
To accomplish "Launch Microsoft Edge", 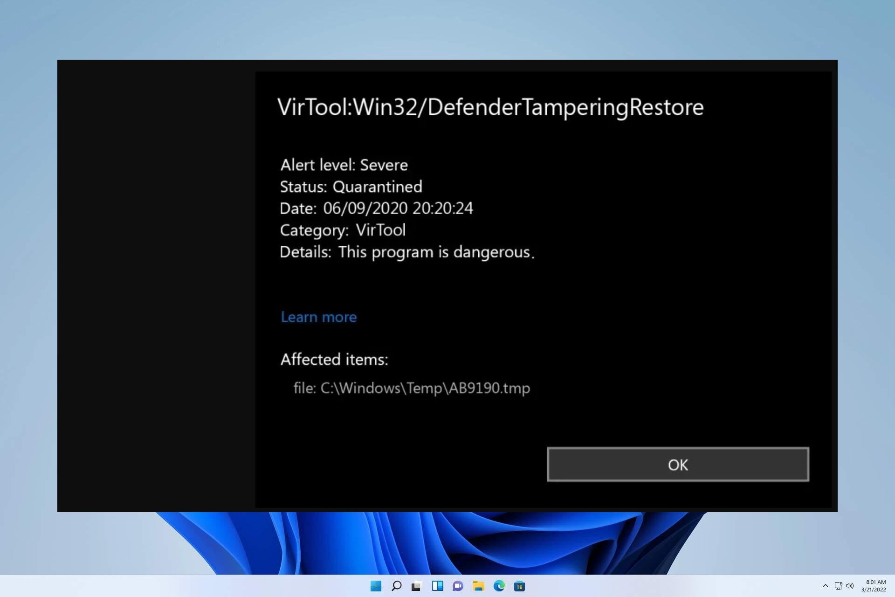I will click(499, 586).
